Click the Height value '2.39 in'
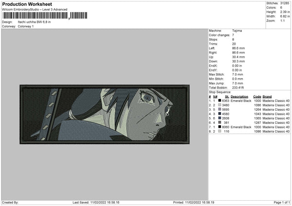The height and width of the screenshot is (206, 292). [x=285, y=12]
